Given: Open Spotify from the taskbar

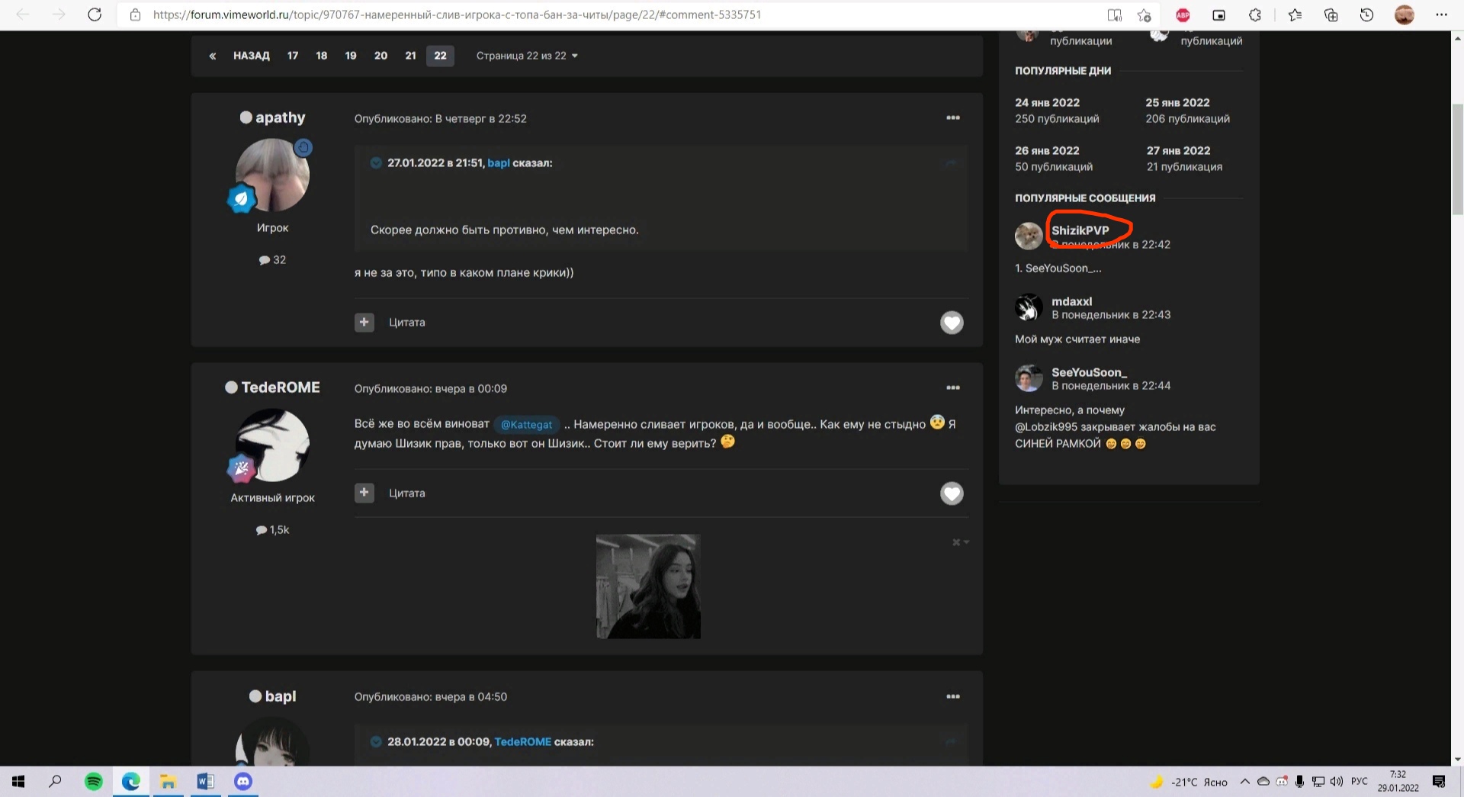Looking at the screenshot, I should (94, 781).
